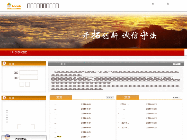Select the third radio option in survey panel
187x140 pixels.
point(7,118)
